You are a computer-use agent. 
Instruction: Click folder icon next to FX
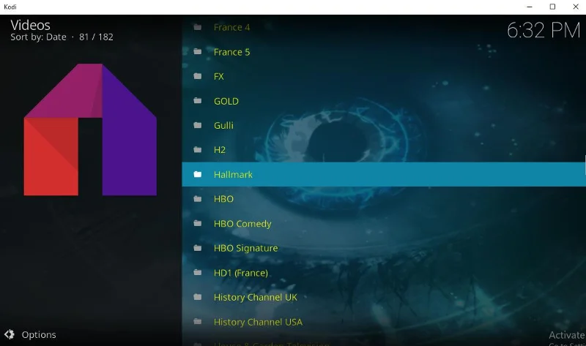click(x=198, y=76)
